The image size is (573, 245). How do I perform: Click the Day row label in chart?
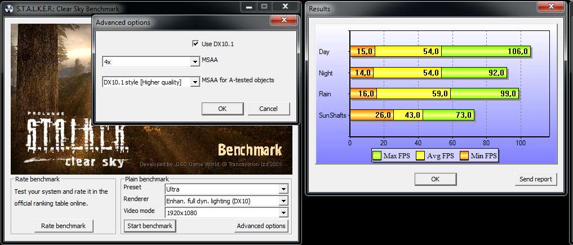tap(324, 52)
